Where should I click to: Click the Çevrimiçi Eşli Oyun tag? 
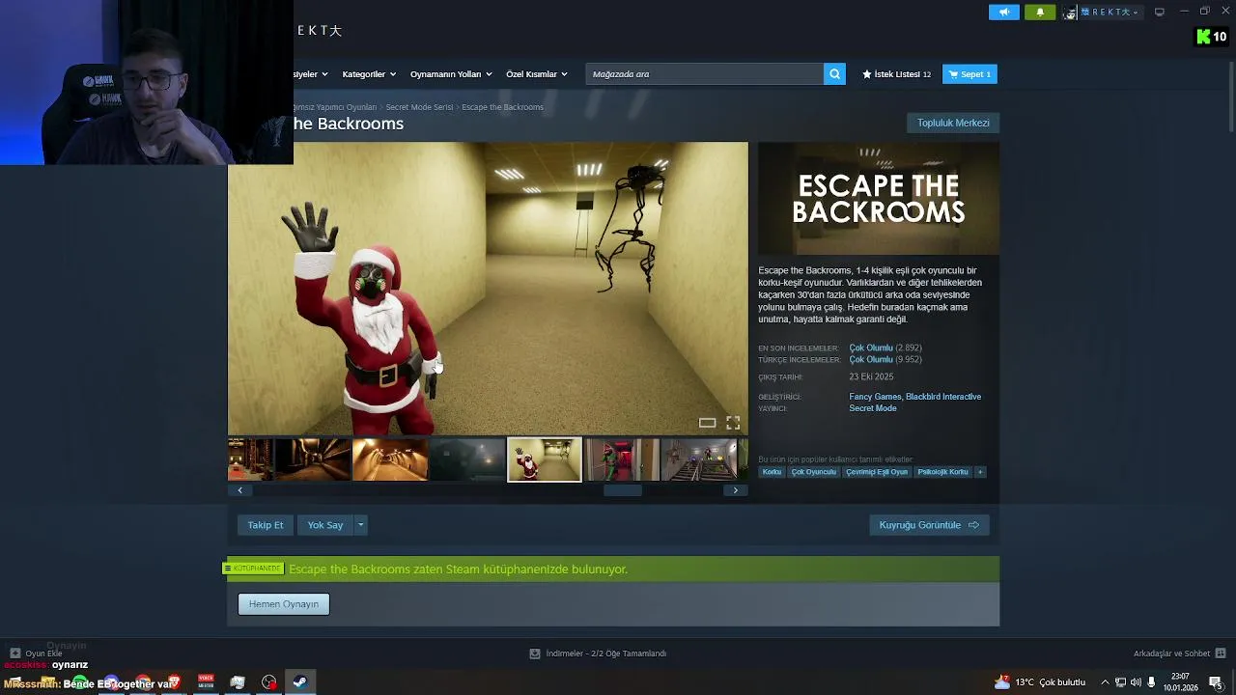pyautogui.click(x=877, y=472)
